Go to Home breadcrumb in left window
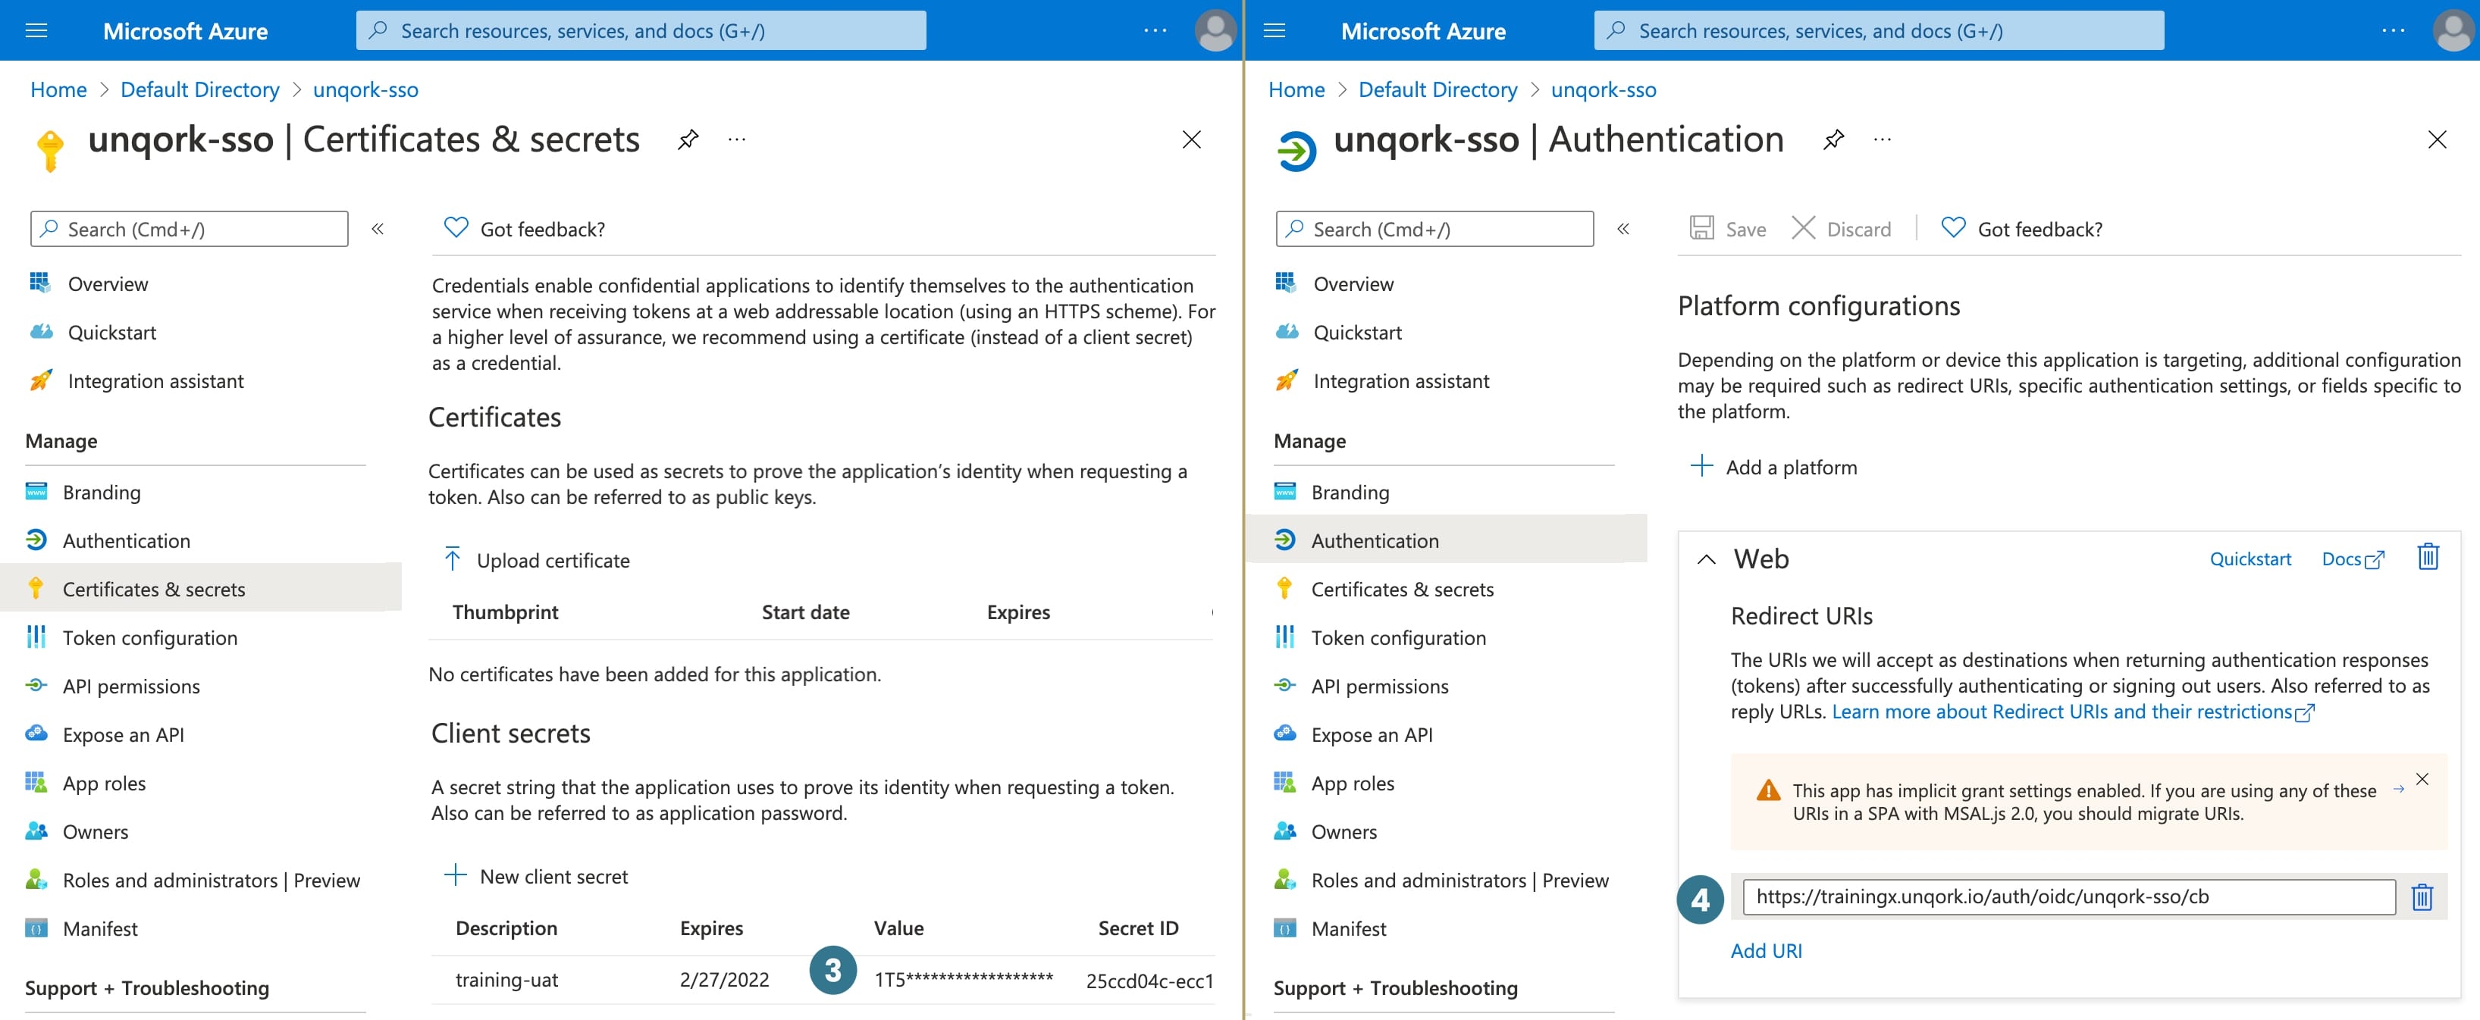Image resolution: width=2480 pixels, height=1020 pixels. click(58, 89)
